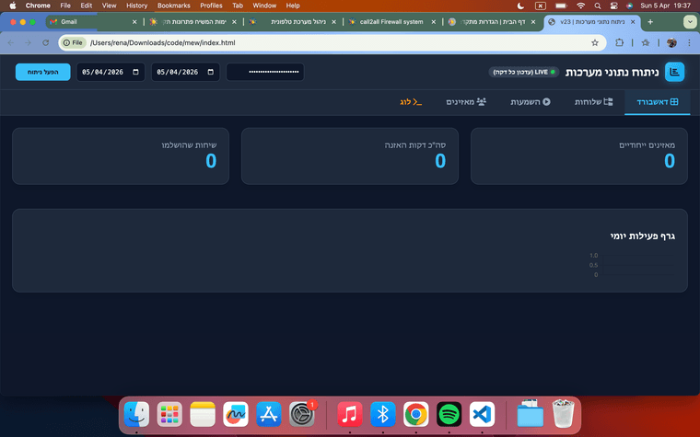Image resolution: width=700 pixels, height=437 pixels.
Task: Click the blue הפעל ניתוח button
Action: click(43, 72)
